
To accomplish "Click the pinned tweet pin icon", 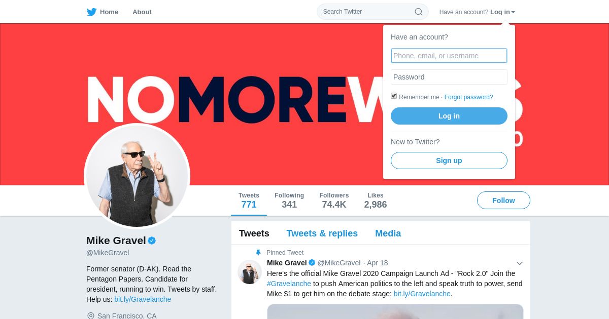I will [x=258, y=252].
